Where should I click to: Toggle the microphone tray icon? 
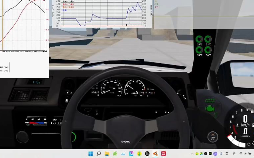click(221, 154)
